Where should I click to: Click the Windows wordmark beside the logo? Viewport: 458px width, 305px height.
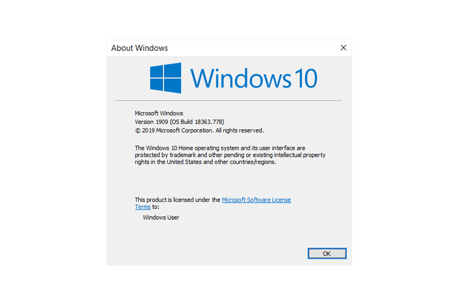[240, 78]
